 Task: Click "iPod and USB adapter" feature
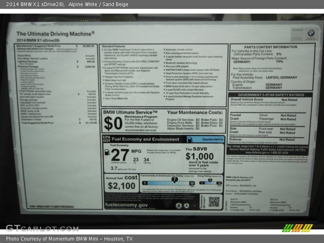177,66
